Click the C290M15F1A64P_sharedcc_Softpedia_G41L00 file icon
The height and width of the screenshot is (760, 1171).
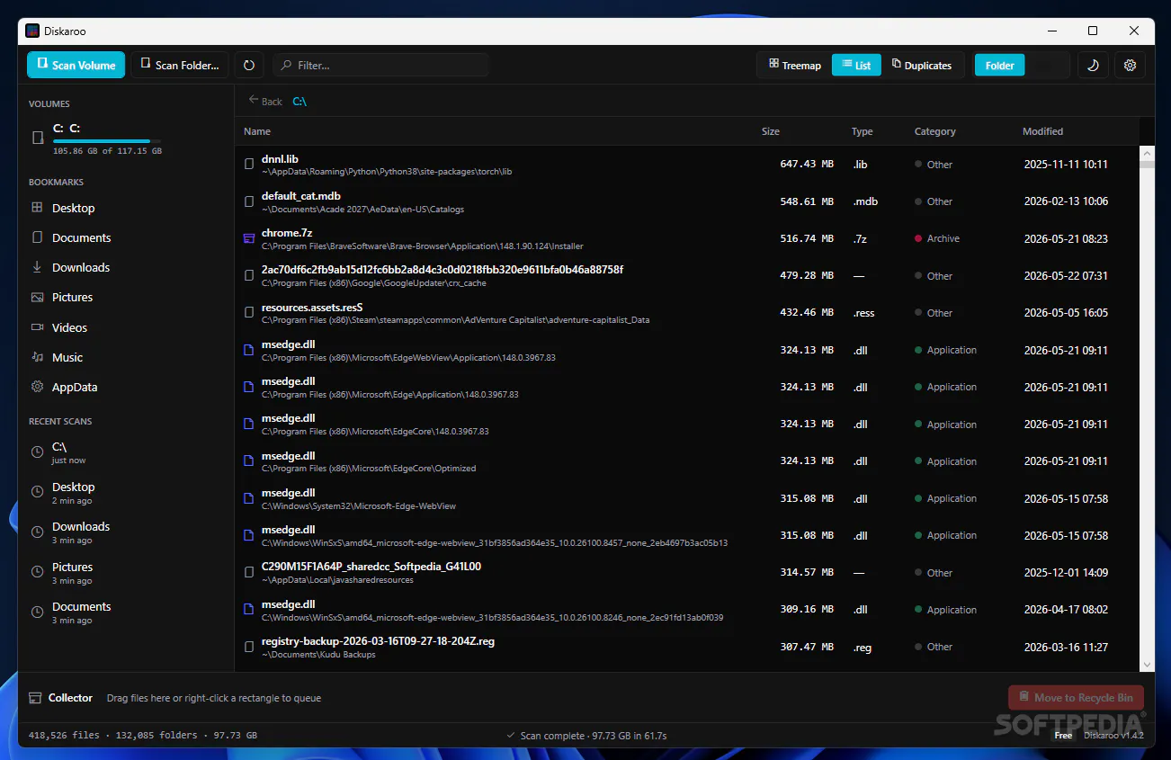249,572
